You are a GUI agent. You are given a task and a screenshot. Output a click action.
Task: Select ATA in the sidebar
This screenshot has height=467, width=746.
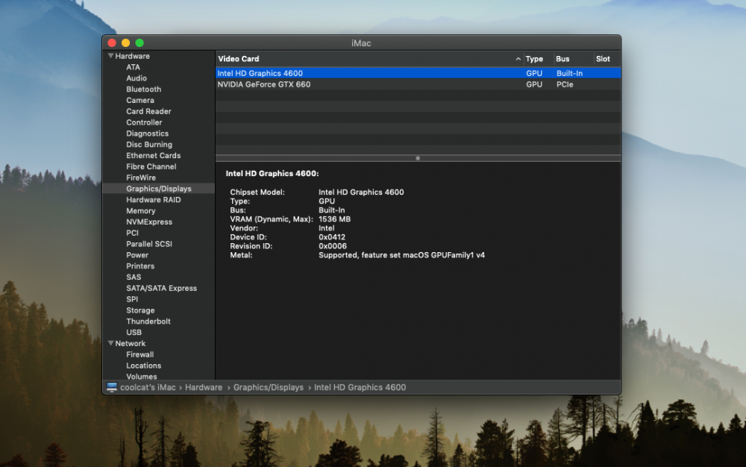[133, 67]
